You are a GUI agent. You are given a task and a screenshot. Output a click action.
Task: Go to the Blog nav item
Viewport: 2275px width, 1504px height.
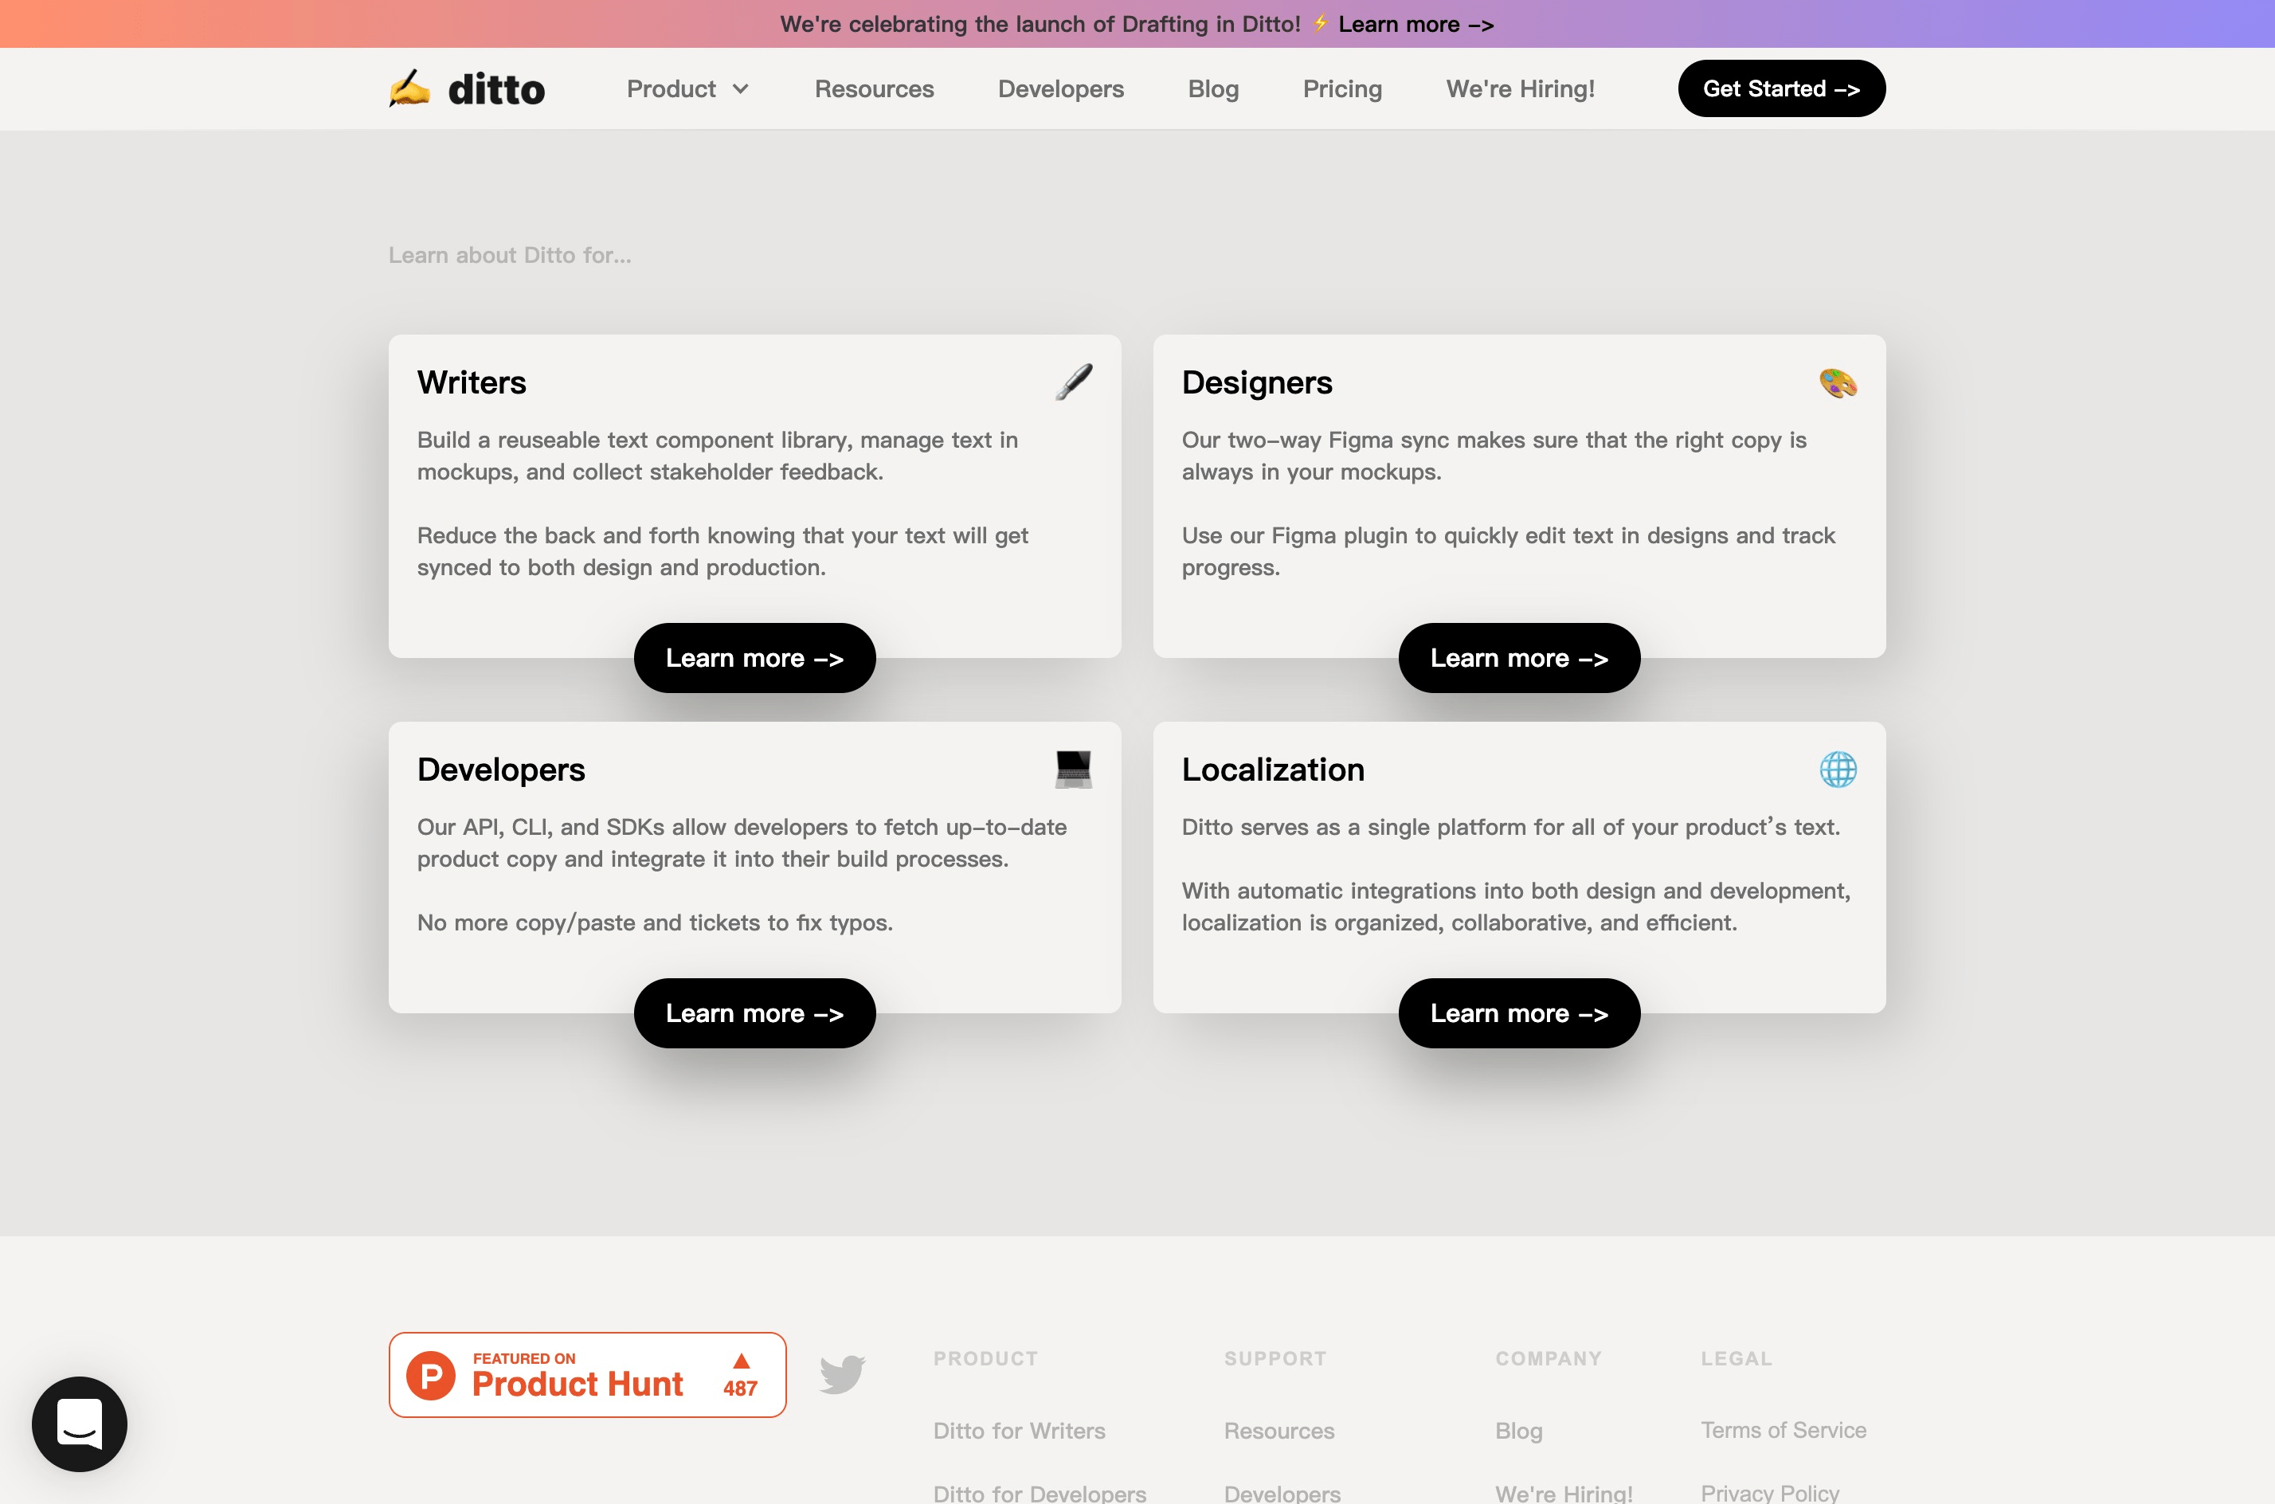pos(1213,89)
